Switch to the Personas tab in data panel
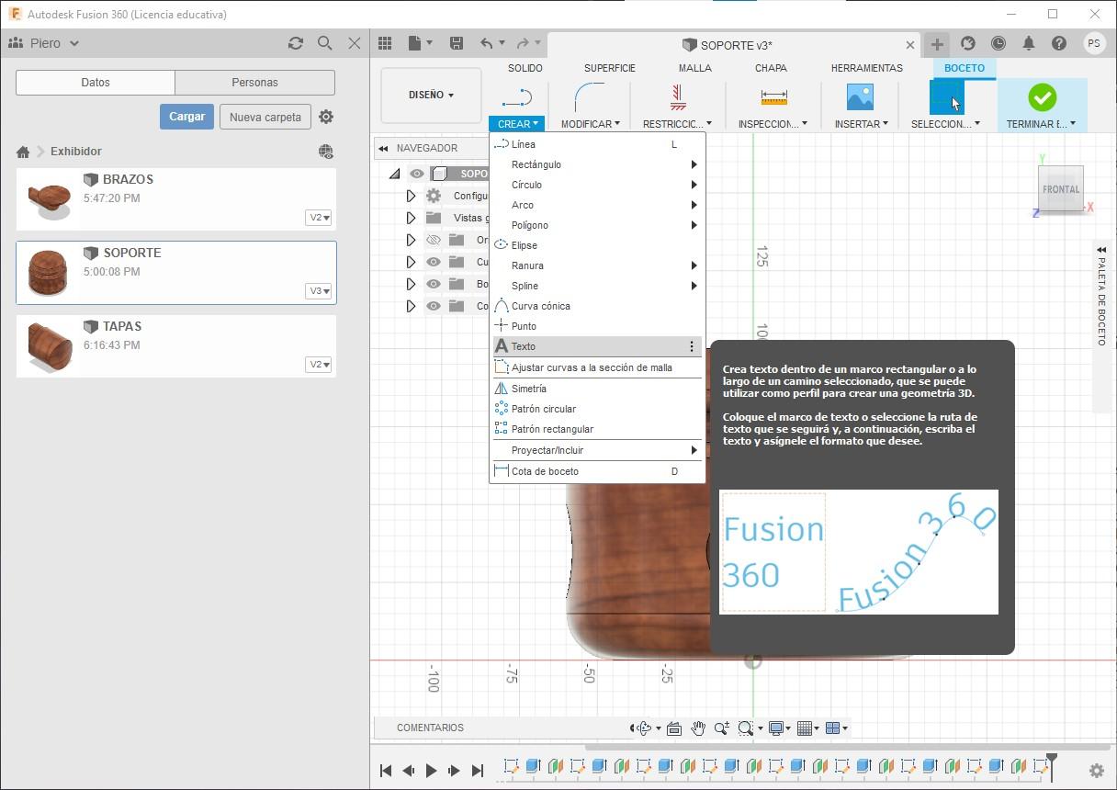Screen dimensions: 1117x790 254,83
